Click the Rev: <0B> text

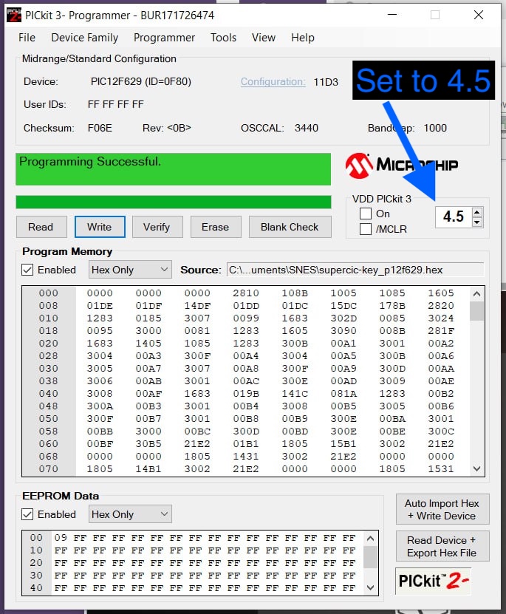point(167,128)
